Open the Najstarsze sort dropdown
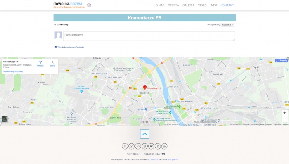The image size is (289, 164). (227, 25)
